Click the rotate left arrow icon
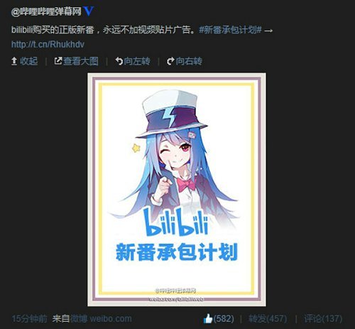The height and width of the screenshot is (329, 355). [119, 61]
